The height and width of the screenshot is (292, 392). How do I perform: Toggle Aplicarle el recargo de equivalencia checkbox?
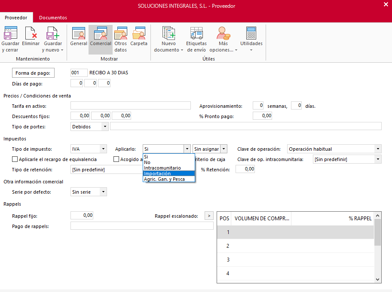tap(15, 159)
